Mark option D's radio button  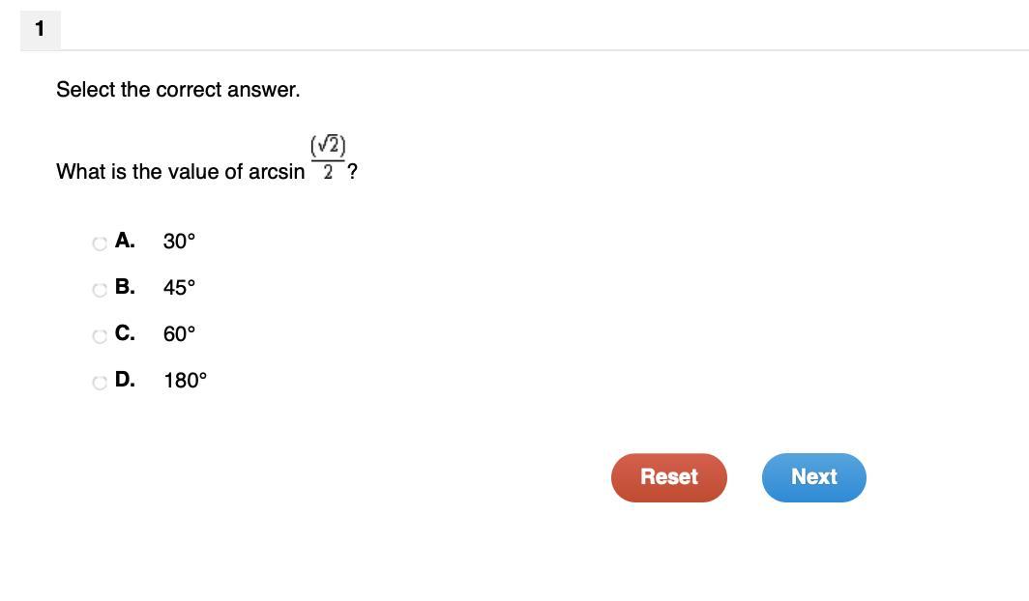point(100,383)
